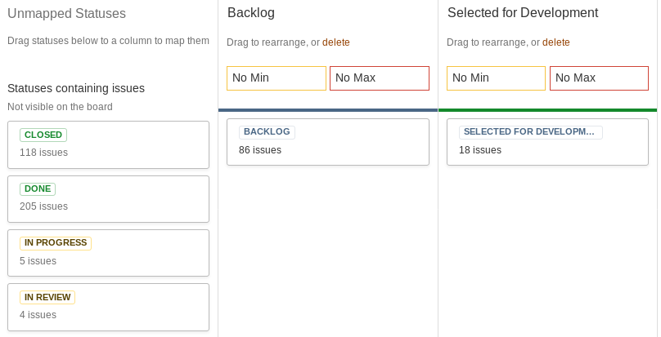Click the CLOSED status badge
The height and width of the screenshot is (337, 661).
click(x=43, y=135)
